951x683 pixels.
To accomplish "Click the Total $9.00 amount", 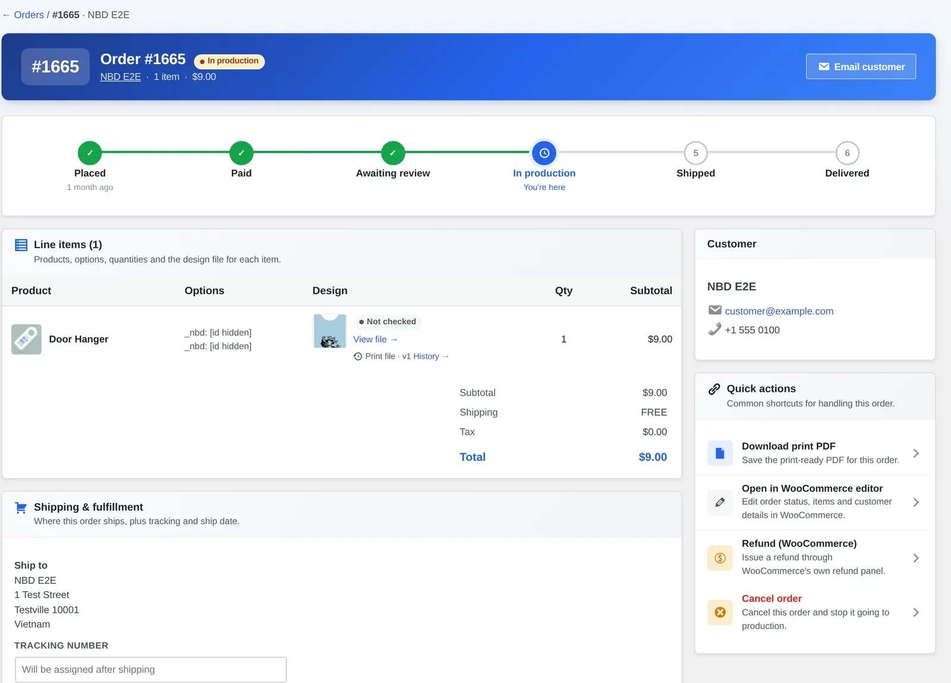I will (653, 457).
